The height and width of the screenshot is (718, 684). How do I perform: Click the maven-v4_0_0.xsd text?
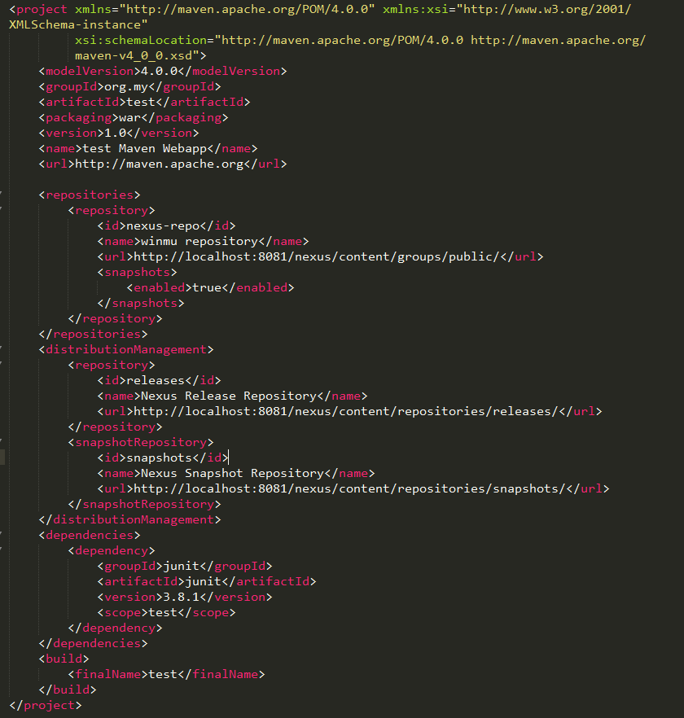(134, 56)
